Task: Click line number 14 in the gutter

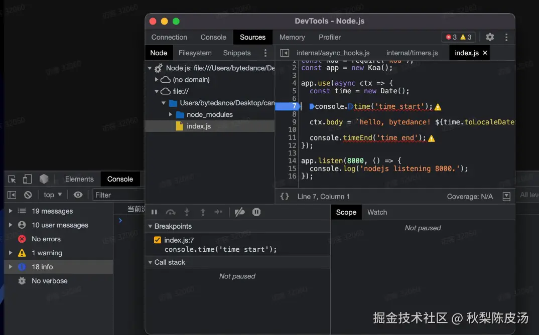Action: click(x=292, y=160)
